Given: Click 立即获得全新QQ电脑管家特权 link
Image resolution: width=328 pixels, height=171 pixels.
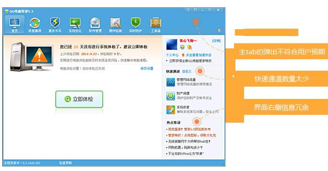Looking at the screenshot, I should point(190,61).
